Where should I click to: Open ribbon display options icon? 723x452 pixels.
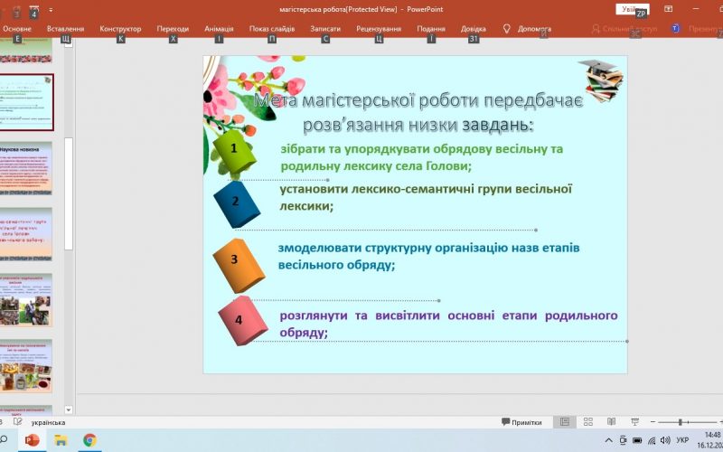(x=668, y=9)
